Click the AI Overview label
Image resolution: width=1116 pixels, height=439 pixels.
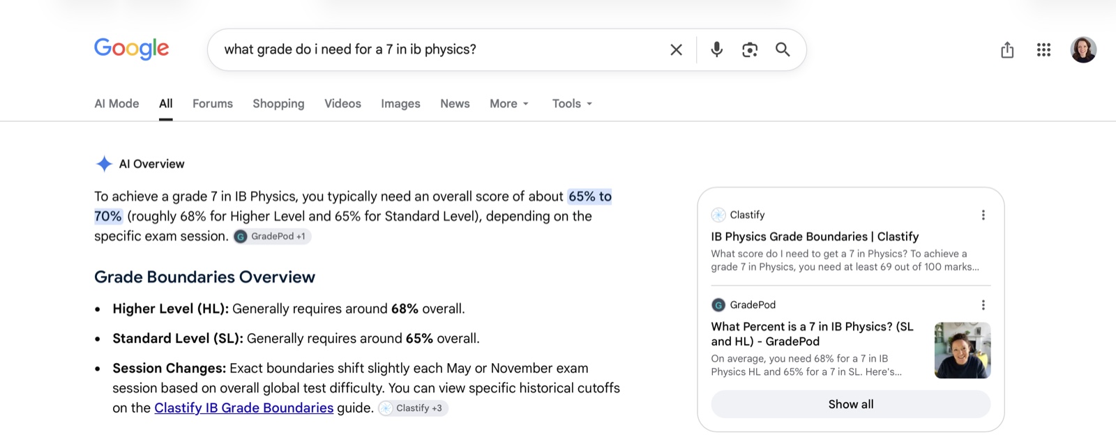tap(151, 164)
